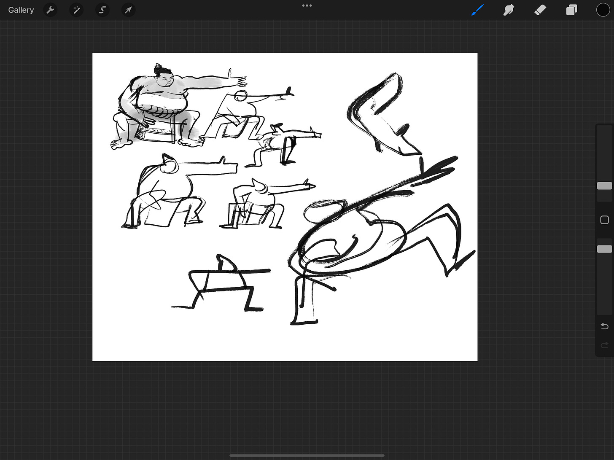Return to the Gallery

[x=21, y=10]
